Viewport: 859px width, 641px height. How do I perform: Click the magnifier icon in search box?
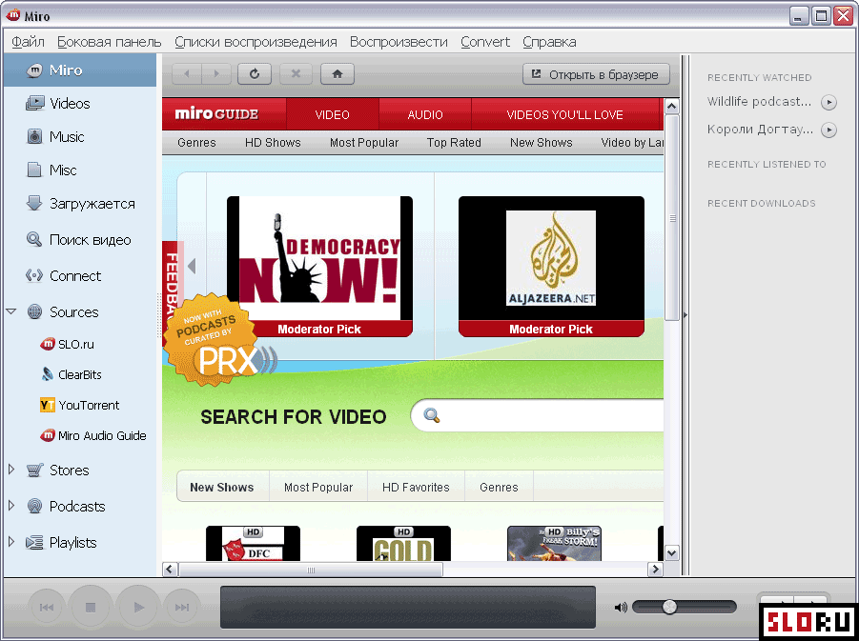[432, 415]
